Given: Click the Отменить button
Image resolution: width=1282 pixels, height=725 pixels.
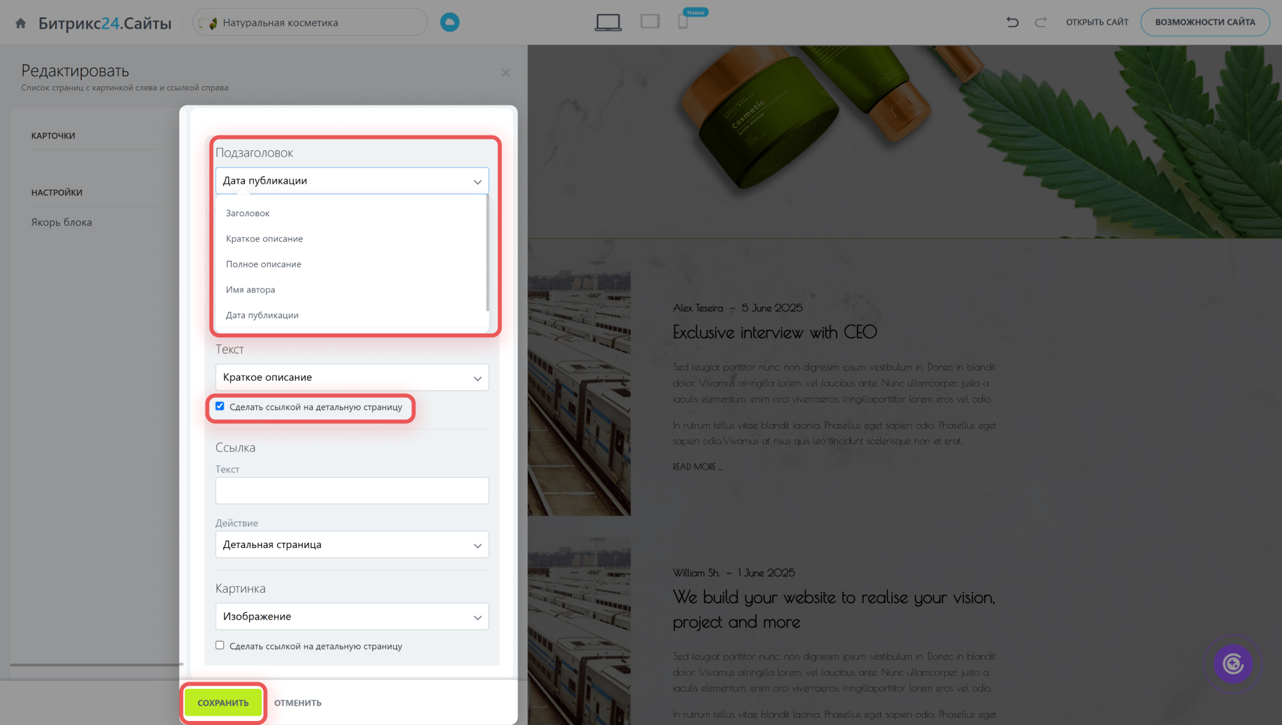Looking at the screenshot, I should (x=298, y=703).
